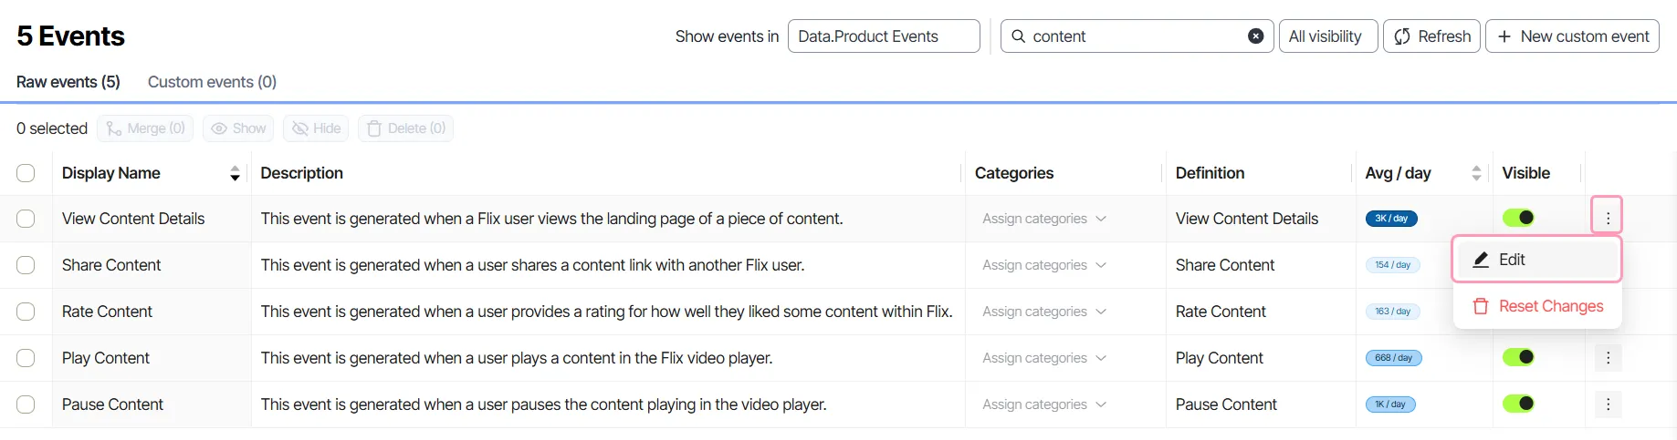Image resolution: width=1677 pixels, height=440 pixels.
Task: Assign categories to Play Content
Action: (x=1044, y=358)
